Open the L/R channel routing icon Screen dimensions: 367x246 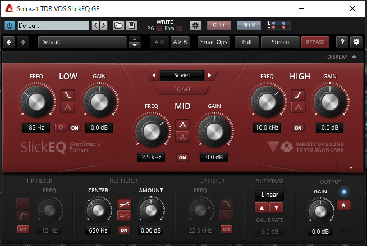coord(278,25)
